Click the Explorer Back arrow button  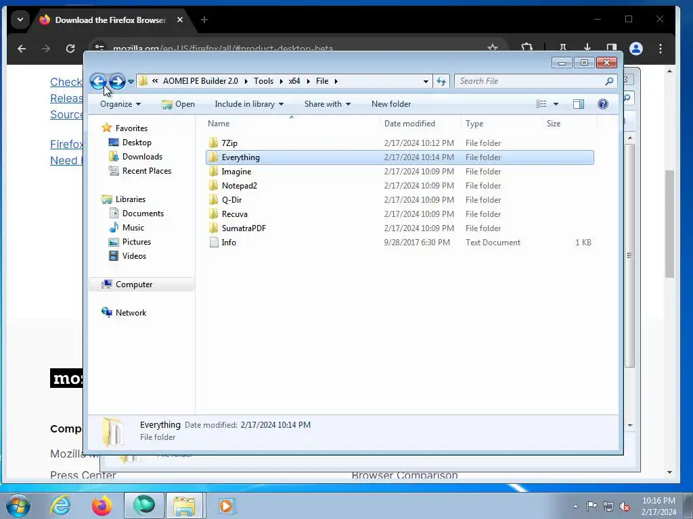pos(98,81)
